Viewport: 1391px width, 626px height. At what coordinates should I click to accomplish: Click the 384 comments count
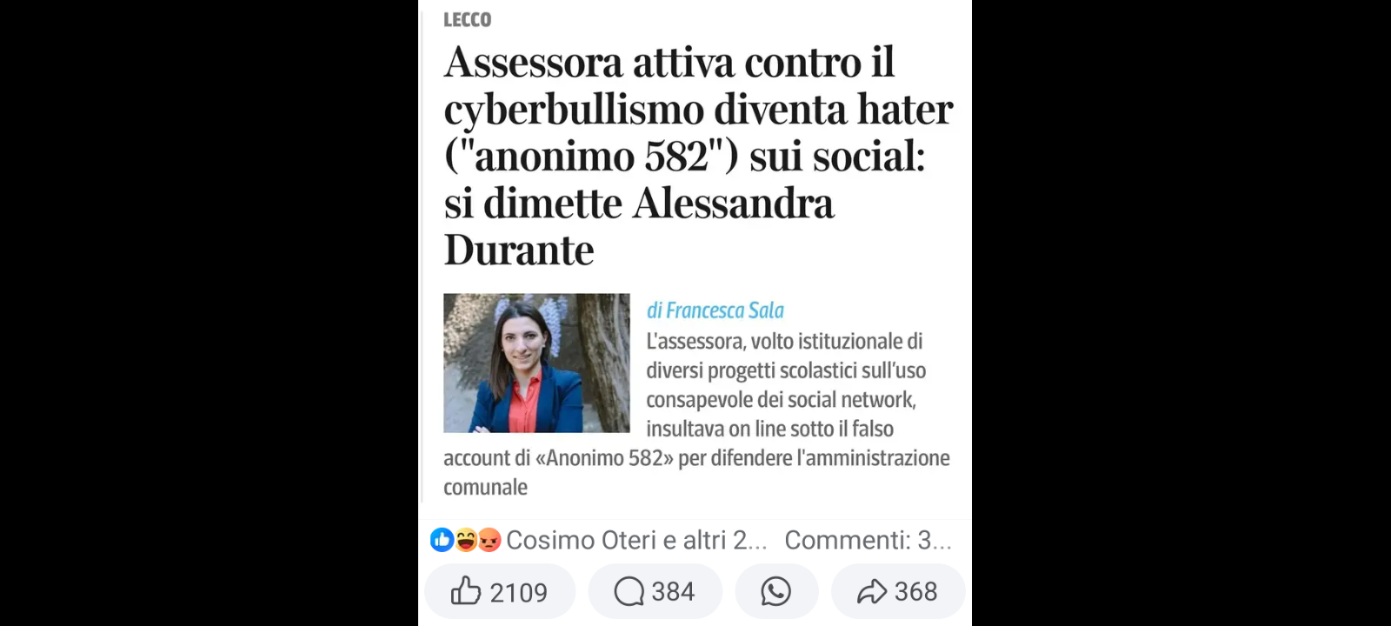[x=673, y=591]
